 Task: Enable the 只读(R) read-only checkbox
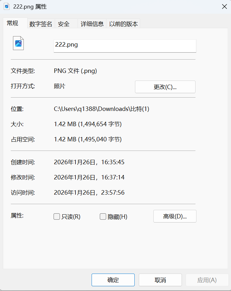pyautogui.click(x=57, y=217)
